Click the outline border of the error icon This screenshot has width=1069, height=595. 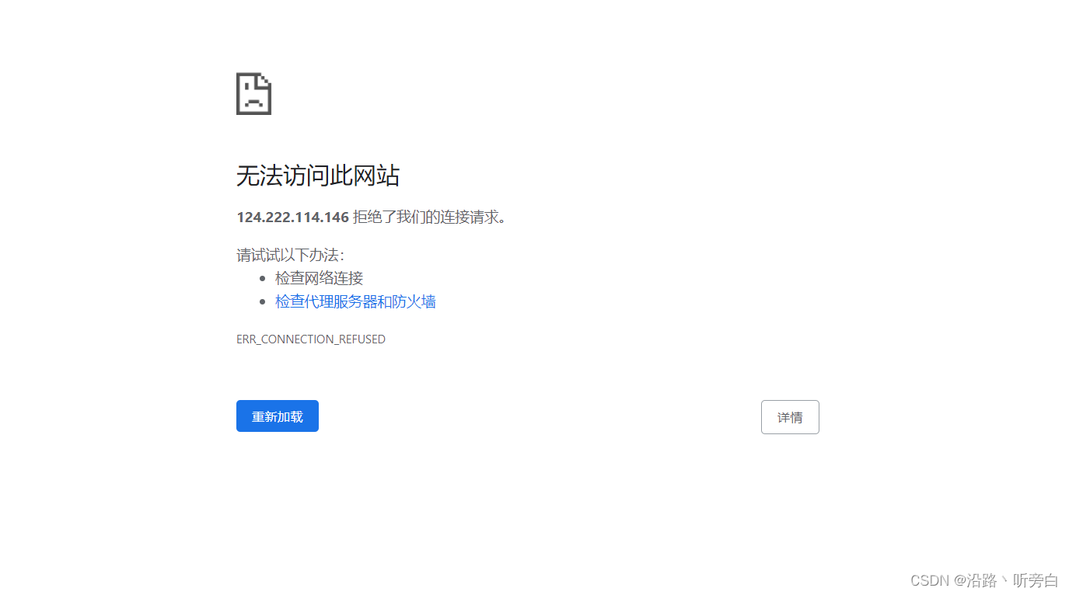coord(237,93)
